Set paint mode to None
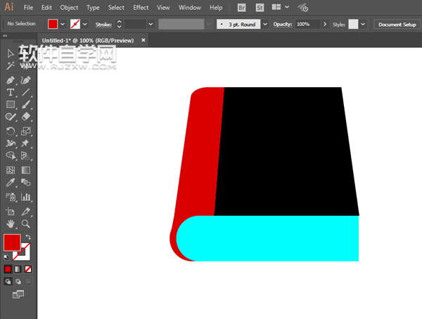The image size is (422, 319). click(28, 269)
